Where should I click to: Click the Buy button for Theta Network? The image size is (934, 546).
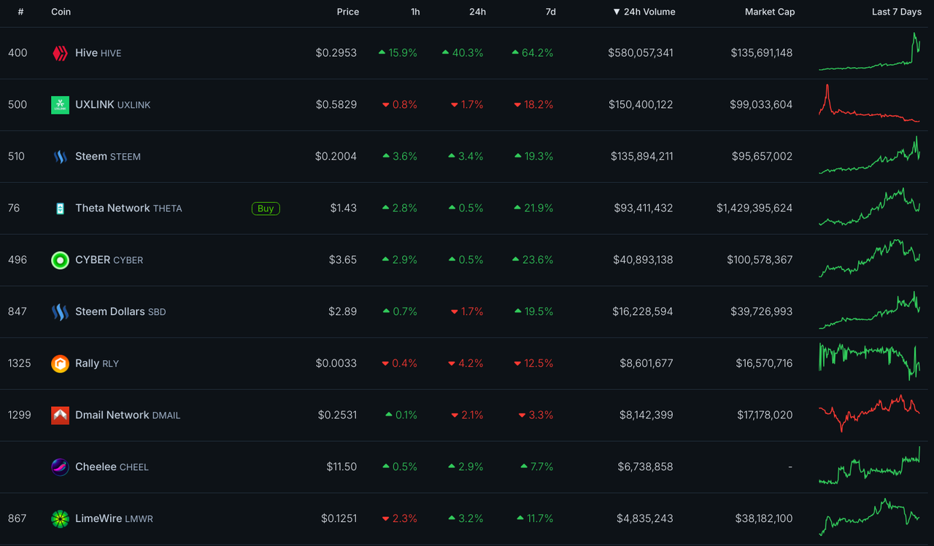pos(266,208)
